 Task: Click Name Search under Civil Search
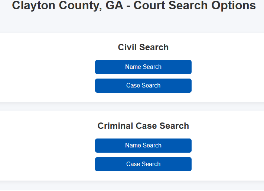click(x=143, y=67)
